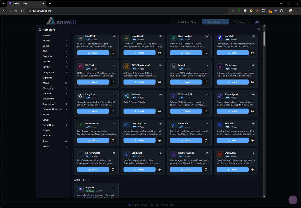Open a new browser tab
This screenshot has width=301, height=208.
[50, 3]
